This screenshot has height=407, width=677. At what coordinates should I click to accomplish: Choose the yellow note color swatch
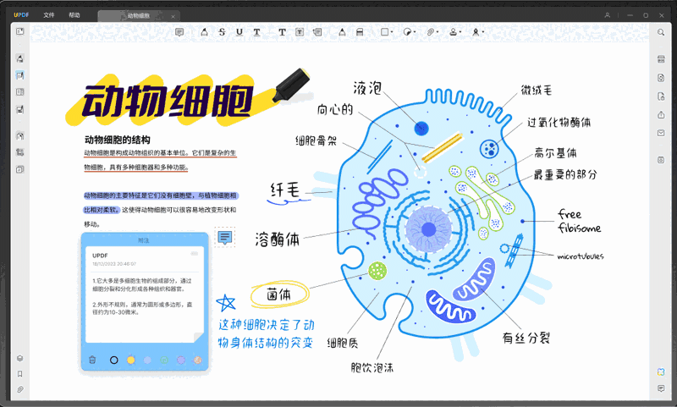(x=131, y=360)
